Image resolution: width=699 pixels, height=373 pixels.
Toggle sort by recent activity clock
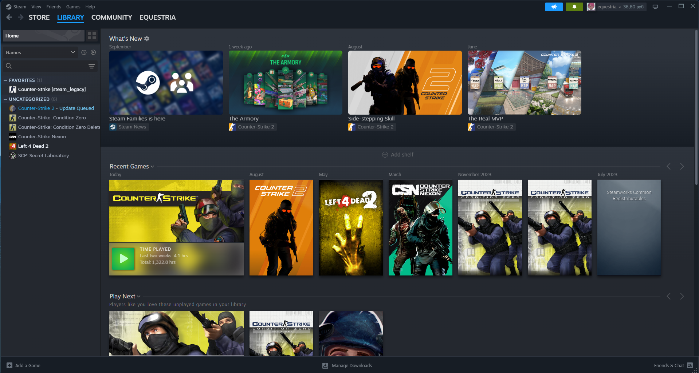pyautogui.click(x=84, y=52)
